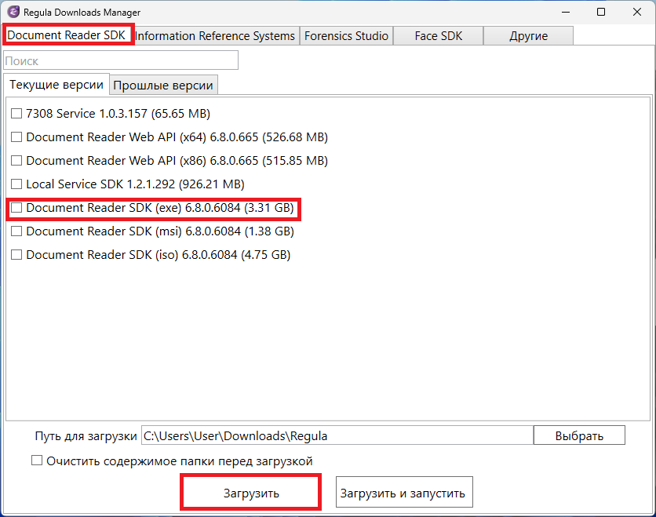The image size is (656, 517).
Task: Tick Document Reader SDK (msi) checkbox
Action: (x=16, y=231)
